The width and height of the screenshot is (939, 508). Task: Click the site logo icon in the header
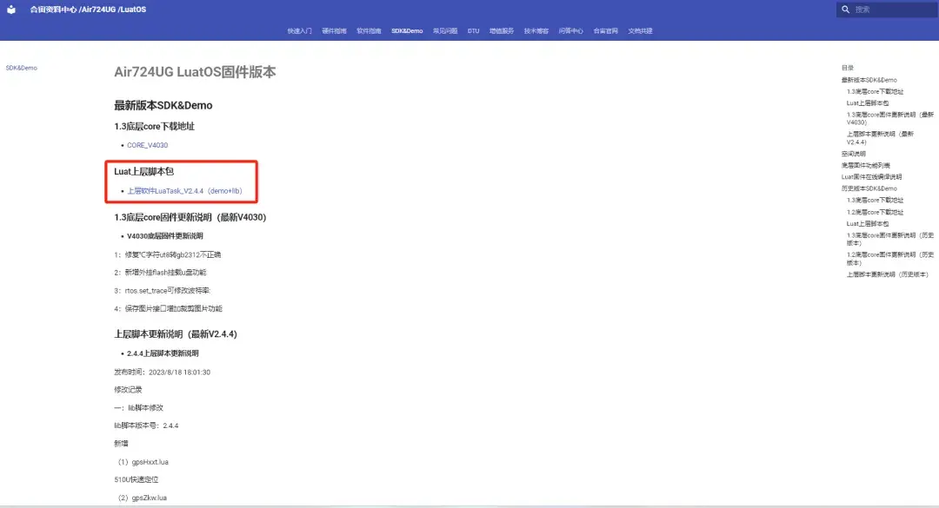(x=11, y=10)
